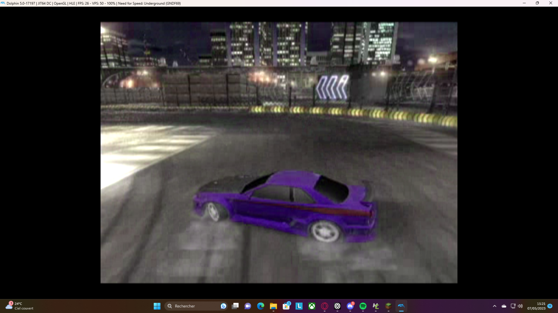Open the black-and-white round app icon
Viewport: 558px width, 313px height.
point(337,306)
